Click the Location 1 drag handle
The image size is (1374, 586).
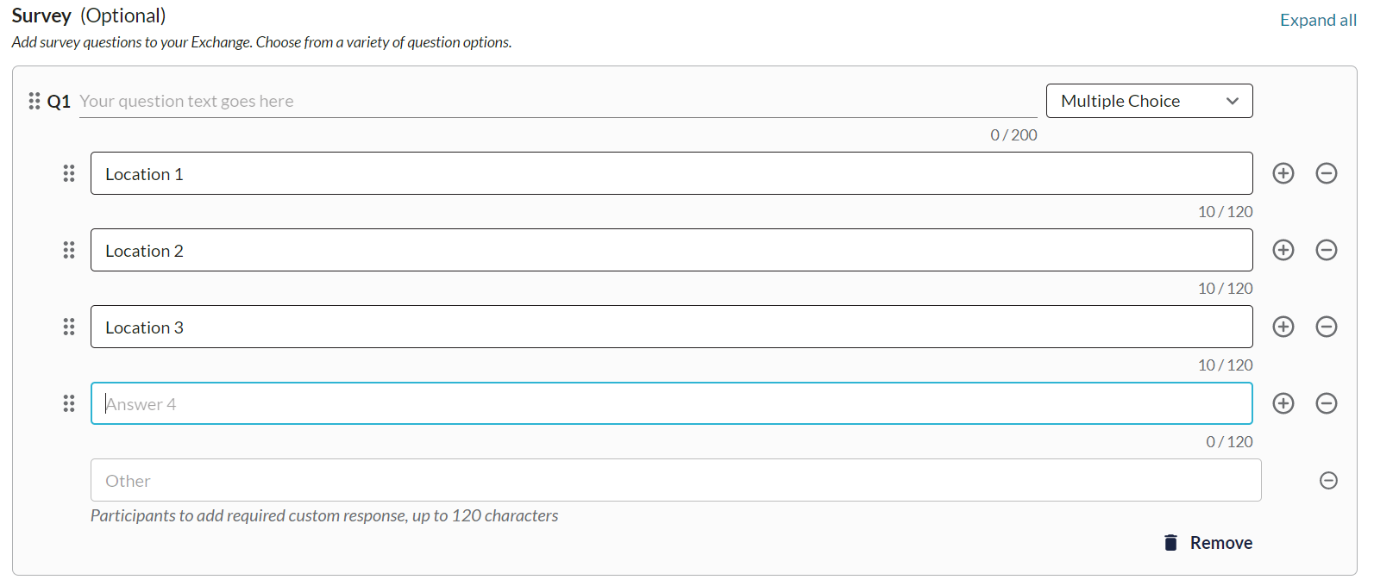(69, 173)
